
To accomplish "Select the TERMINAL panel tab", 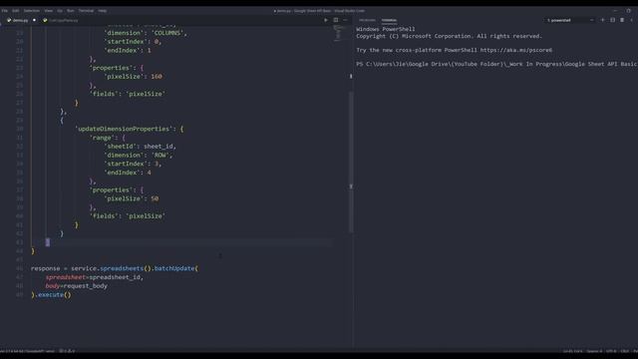I will (389, 20).
